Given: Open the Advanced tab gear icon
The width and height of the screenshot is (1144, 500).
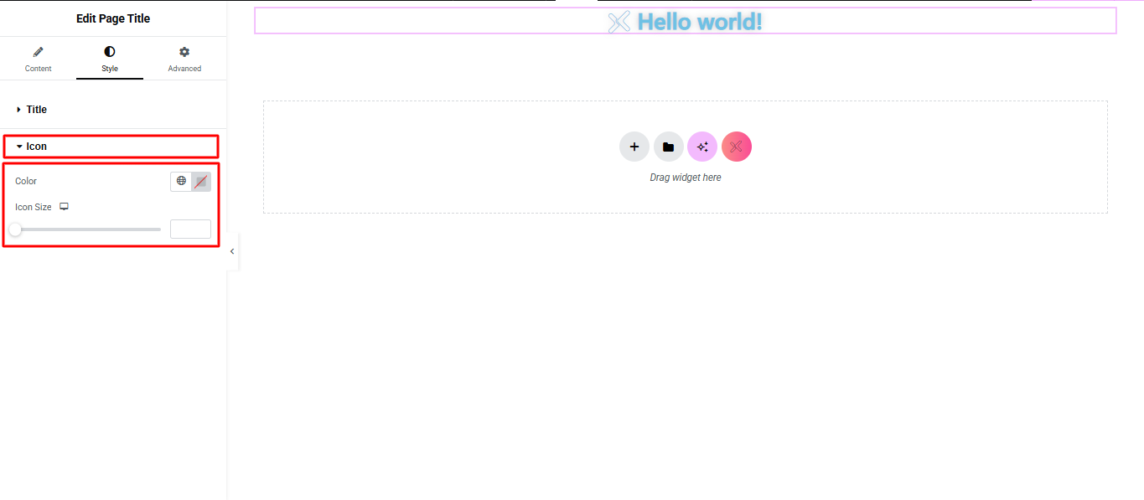Looking at the screenshot, I should (184, 59).
